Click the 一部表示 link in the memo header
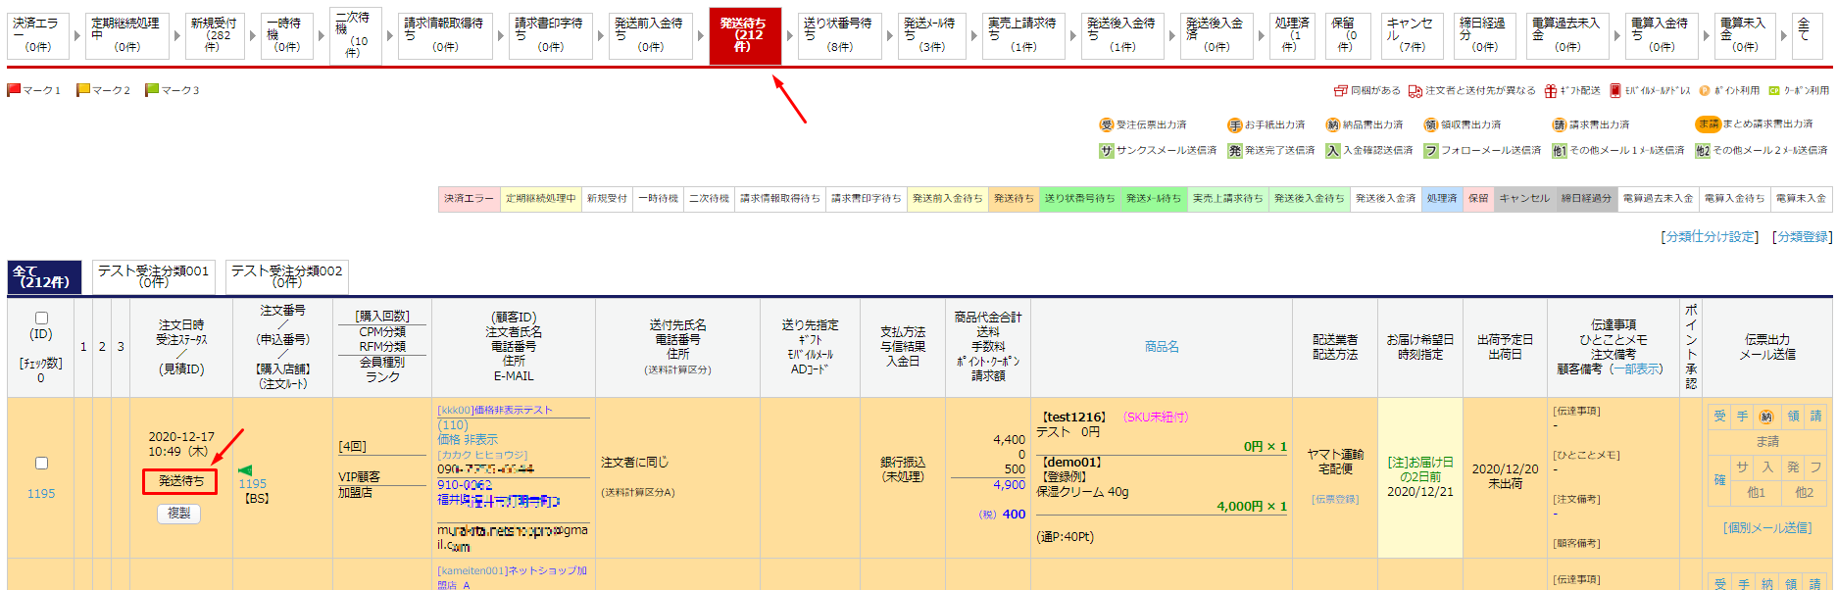 (x=1636, y=369)
